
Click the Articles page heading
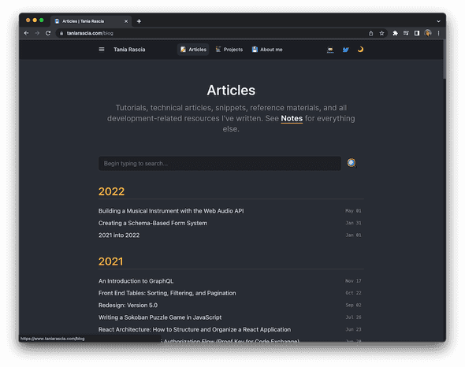pyautogui.click(x=231, y=91)
